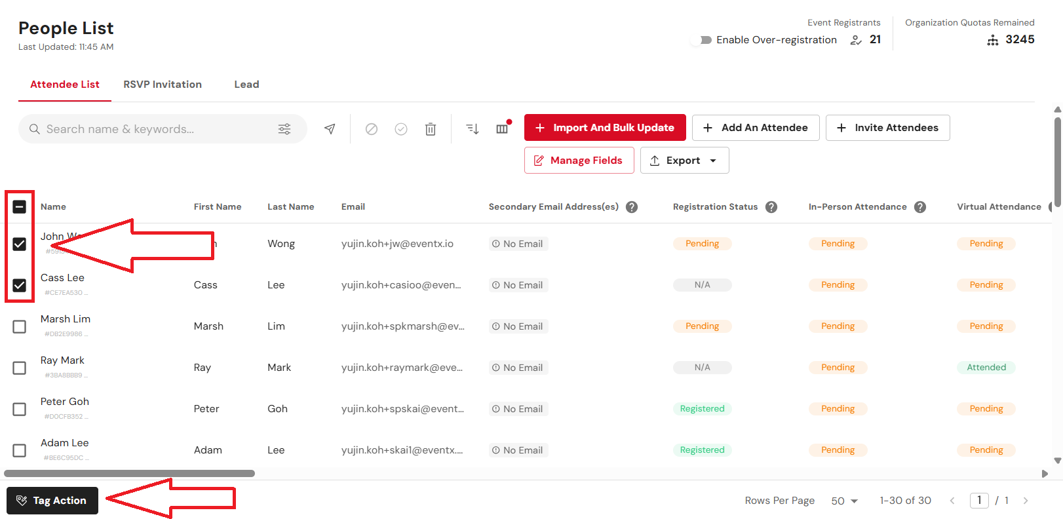Screen dimensions: 1063x519
Task: Click the Last Name column header
Action: [x=291, y=207]
